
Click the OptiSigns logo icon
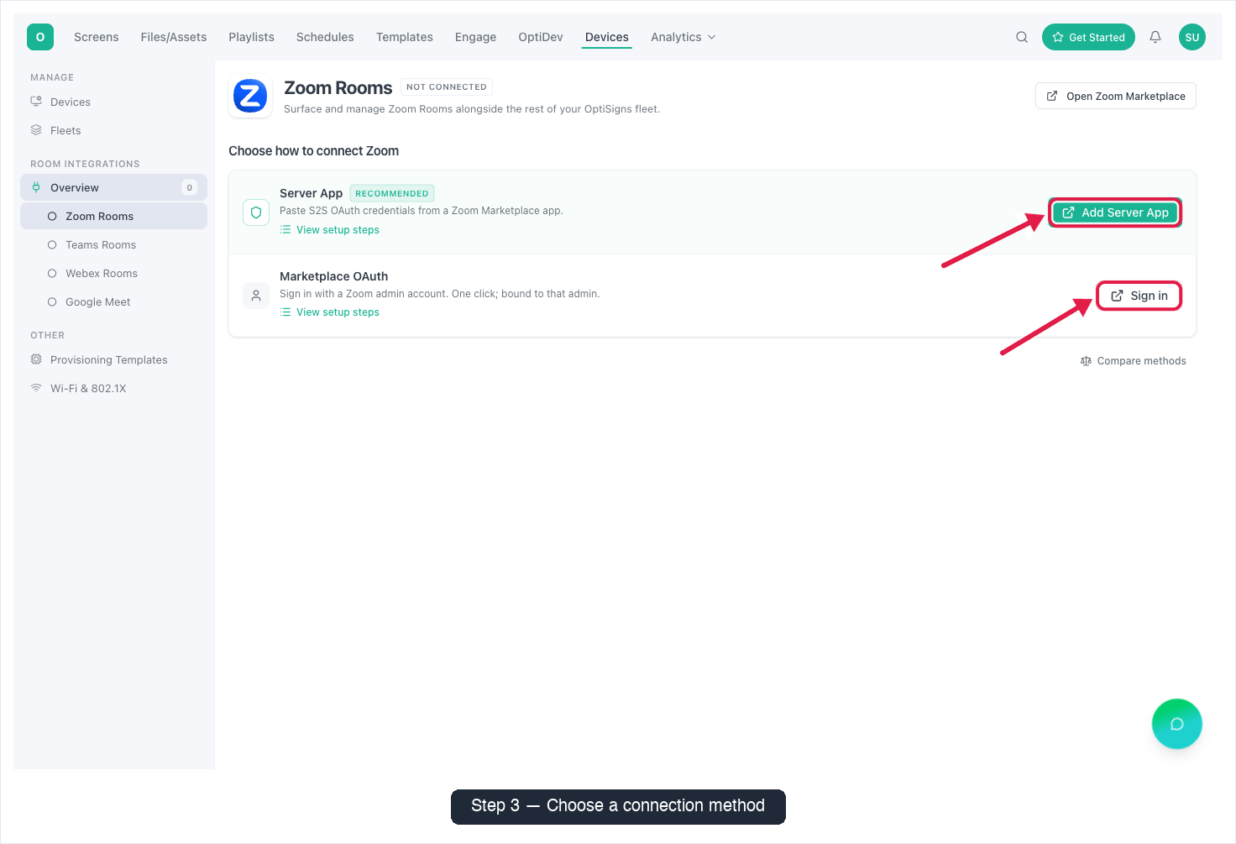pyautogui.click(x=40, y=37)
